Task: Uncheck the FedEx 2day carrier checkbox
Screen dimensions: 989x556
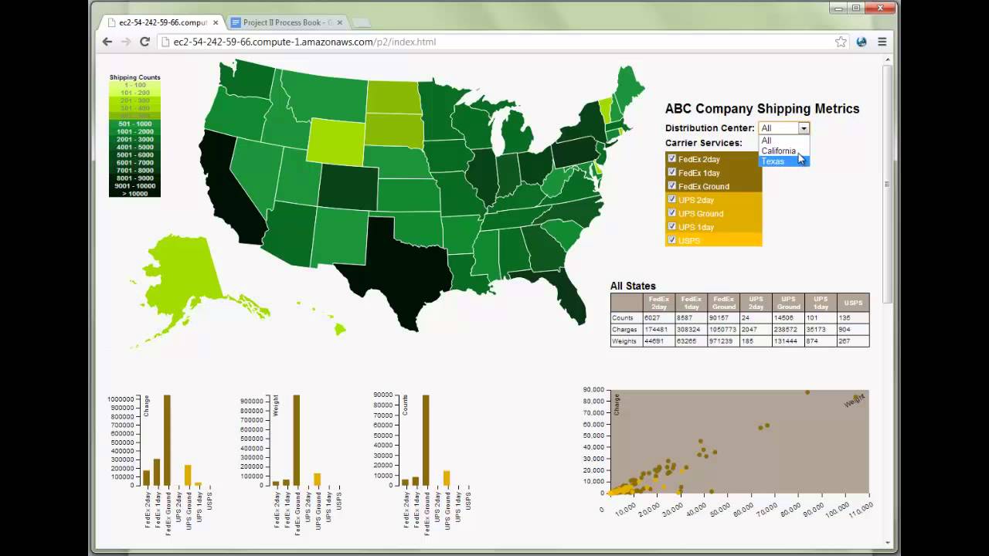Action: tap(672, 158)
